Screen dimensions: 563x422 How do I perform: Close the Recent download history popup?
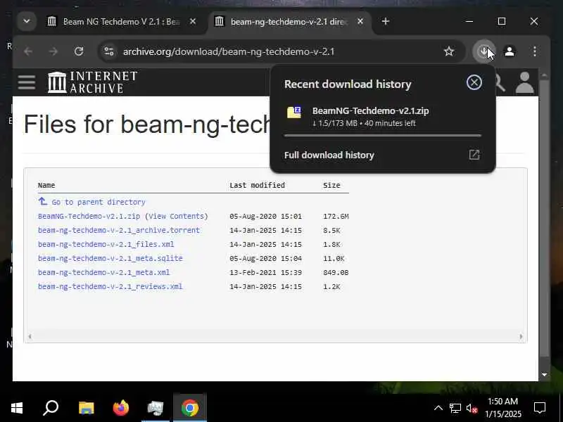pyautogui.click(x=474, y=82)
